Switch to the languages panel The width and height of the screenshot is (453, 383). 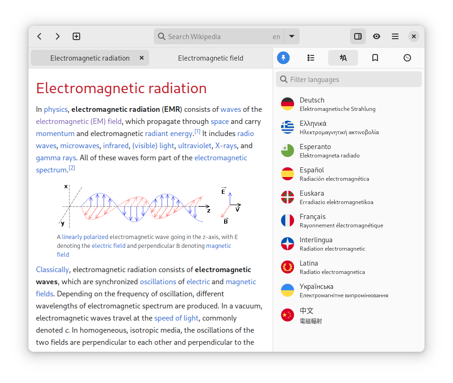click(343, 58)
